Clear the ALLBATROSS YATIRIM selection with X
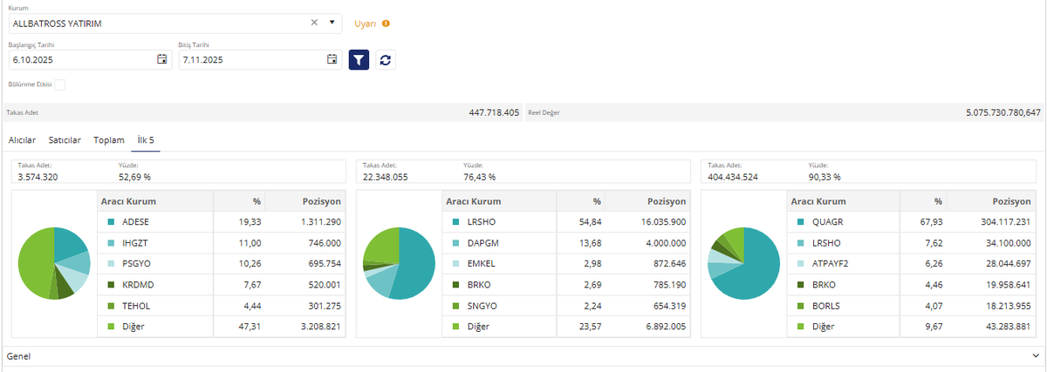The width and height of the screenshot is (1047, 372). coord(314,23)
